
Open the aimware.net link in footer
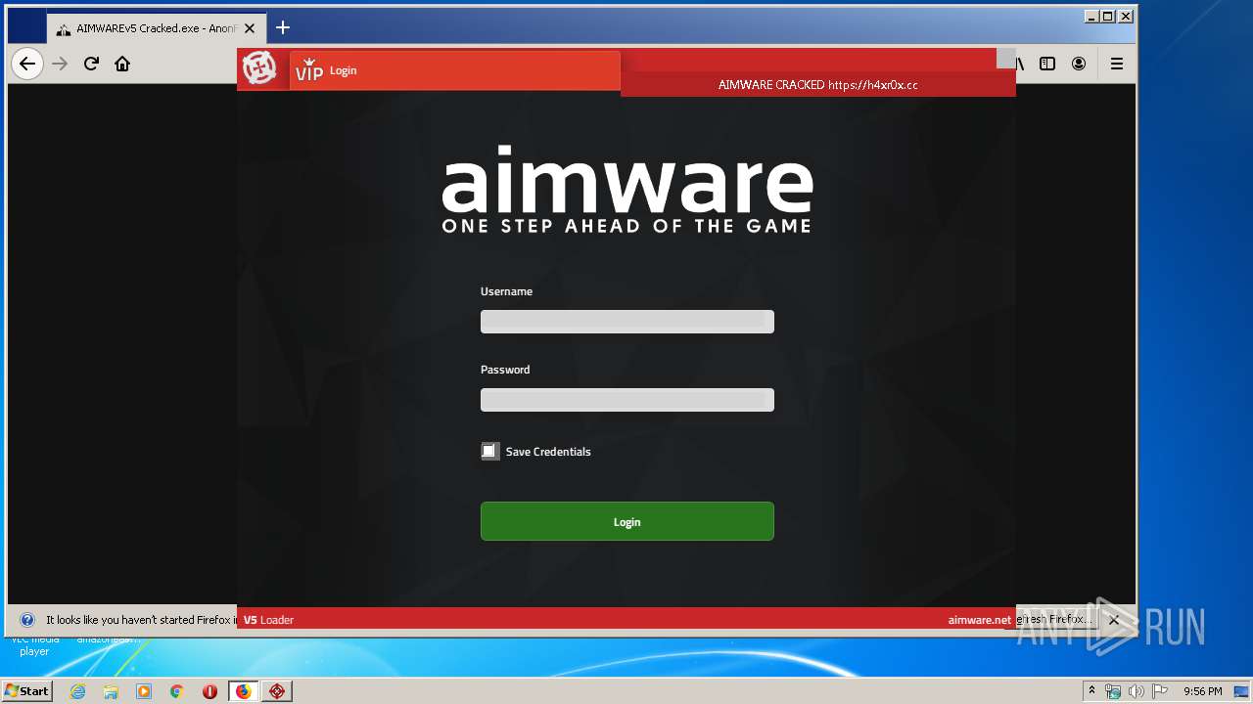979,620
